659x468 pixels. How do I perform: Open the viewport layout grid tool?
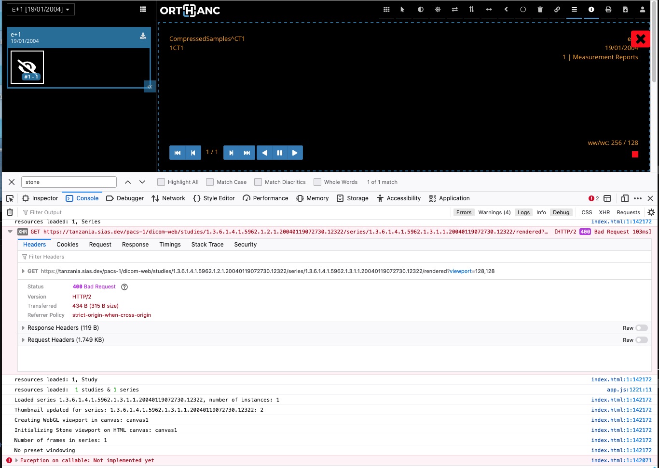pyautogui.click(x=386, y=10)
